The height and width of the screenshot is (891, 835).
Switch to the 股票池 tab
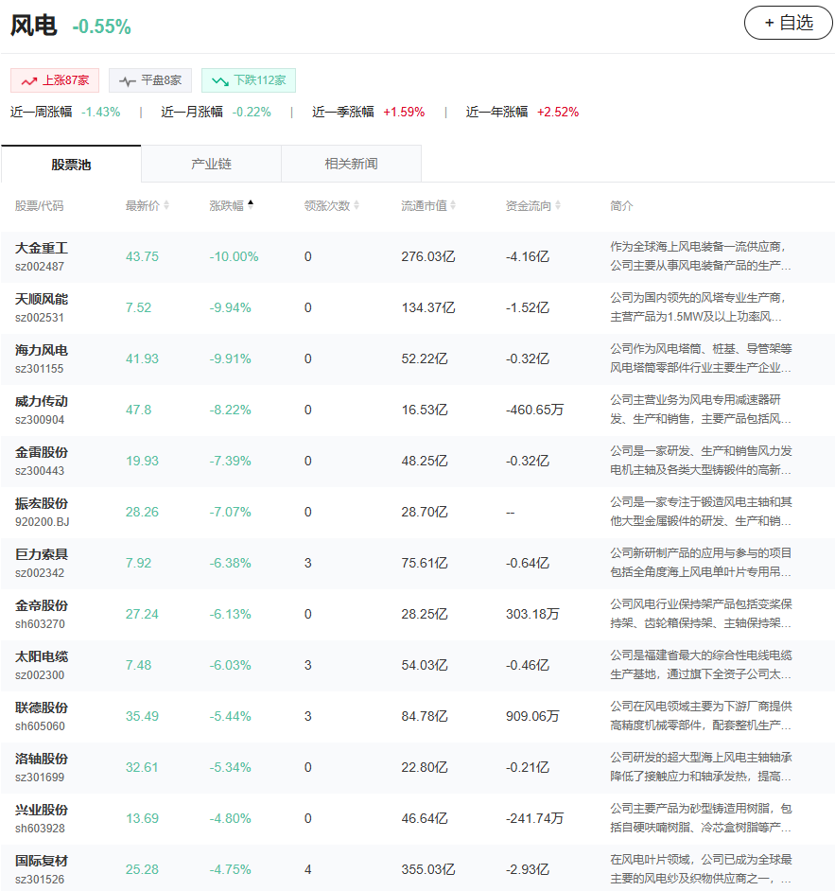[71, 165]
